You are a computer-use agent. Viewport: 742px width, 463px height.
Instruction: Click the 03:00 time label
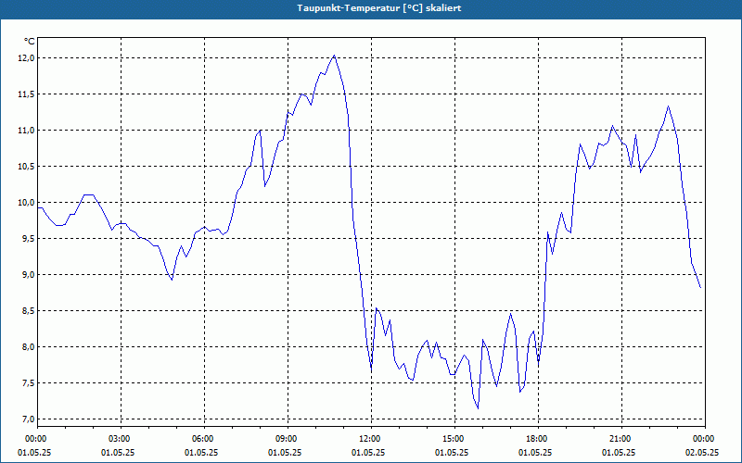(122, 439)
